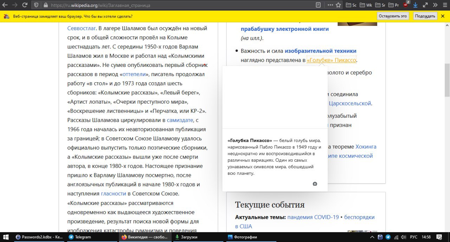450x242 pixels.
Task: Open the Sr bookmarks folder
Action: coord(380,5)
